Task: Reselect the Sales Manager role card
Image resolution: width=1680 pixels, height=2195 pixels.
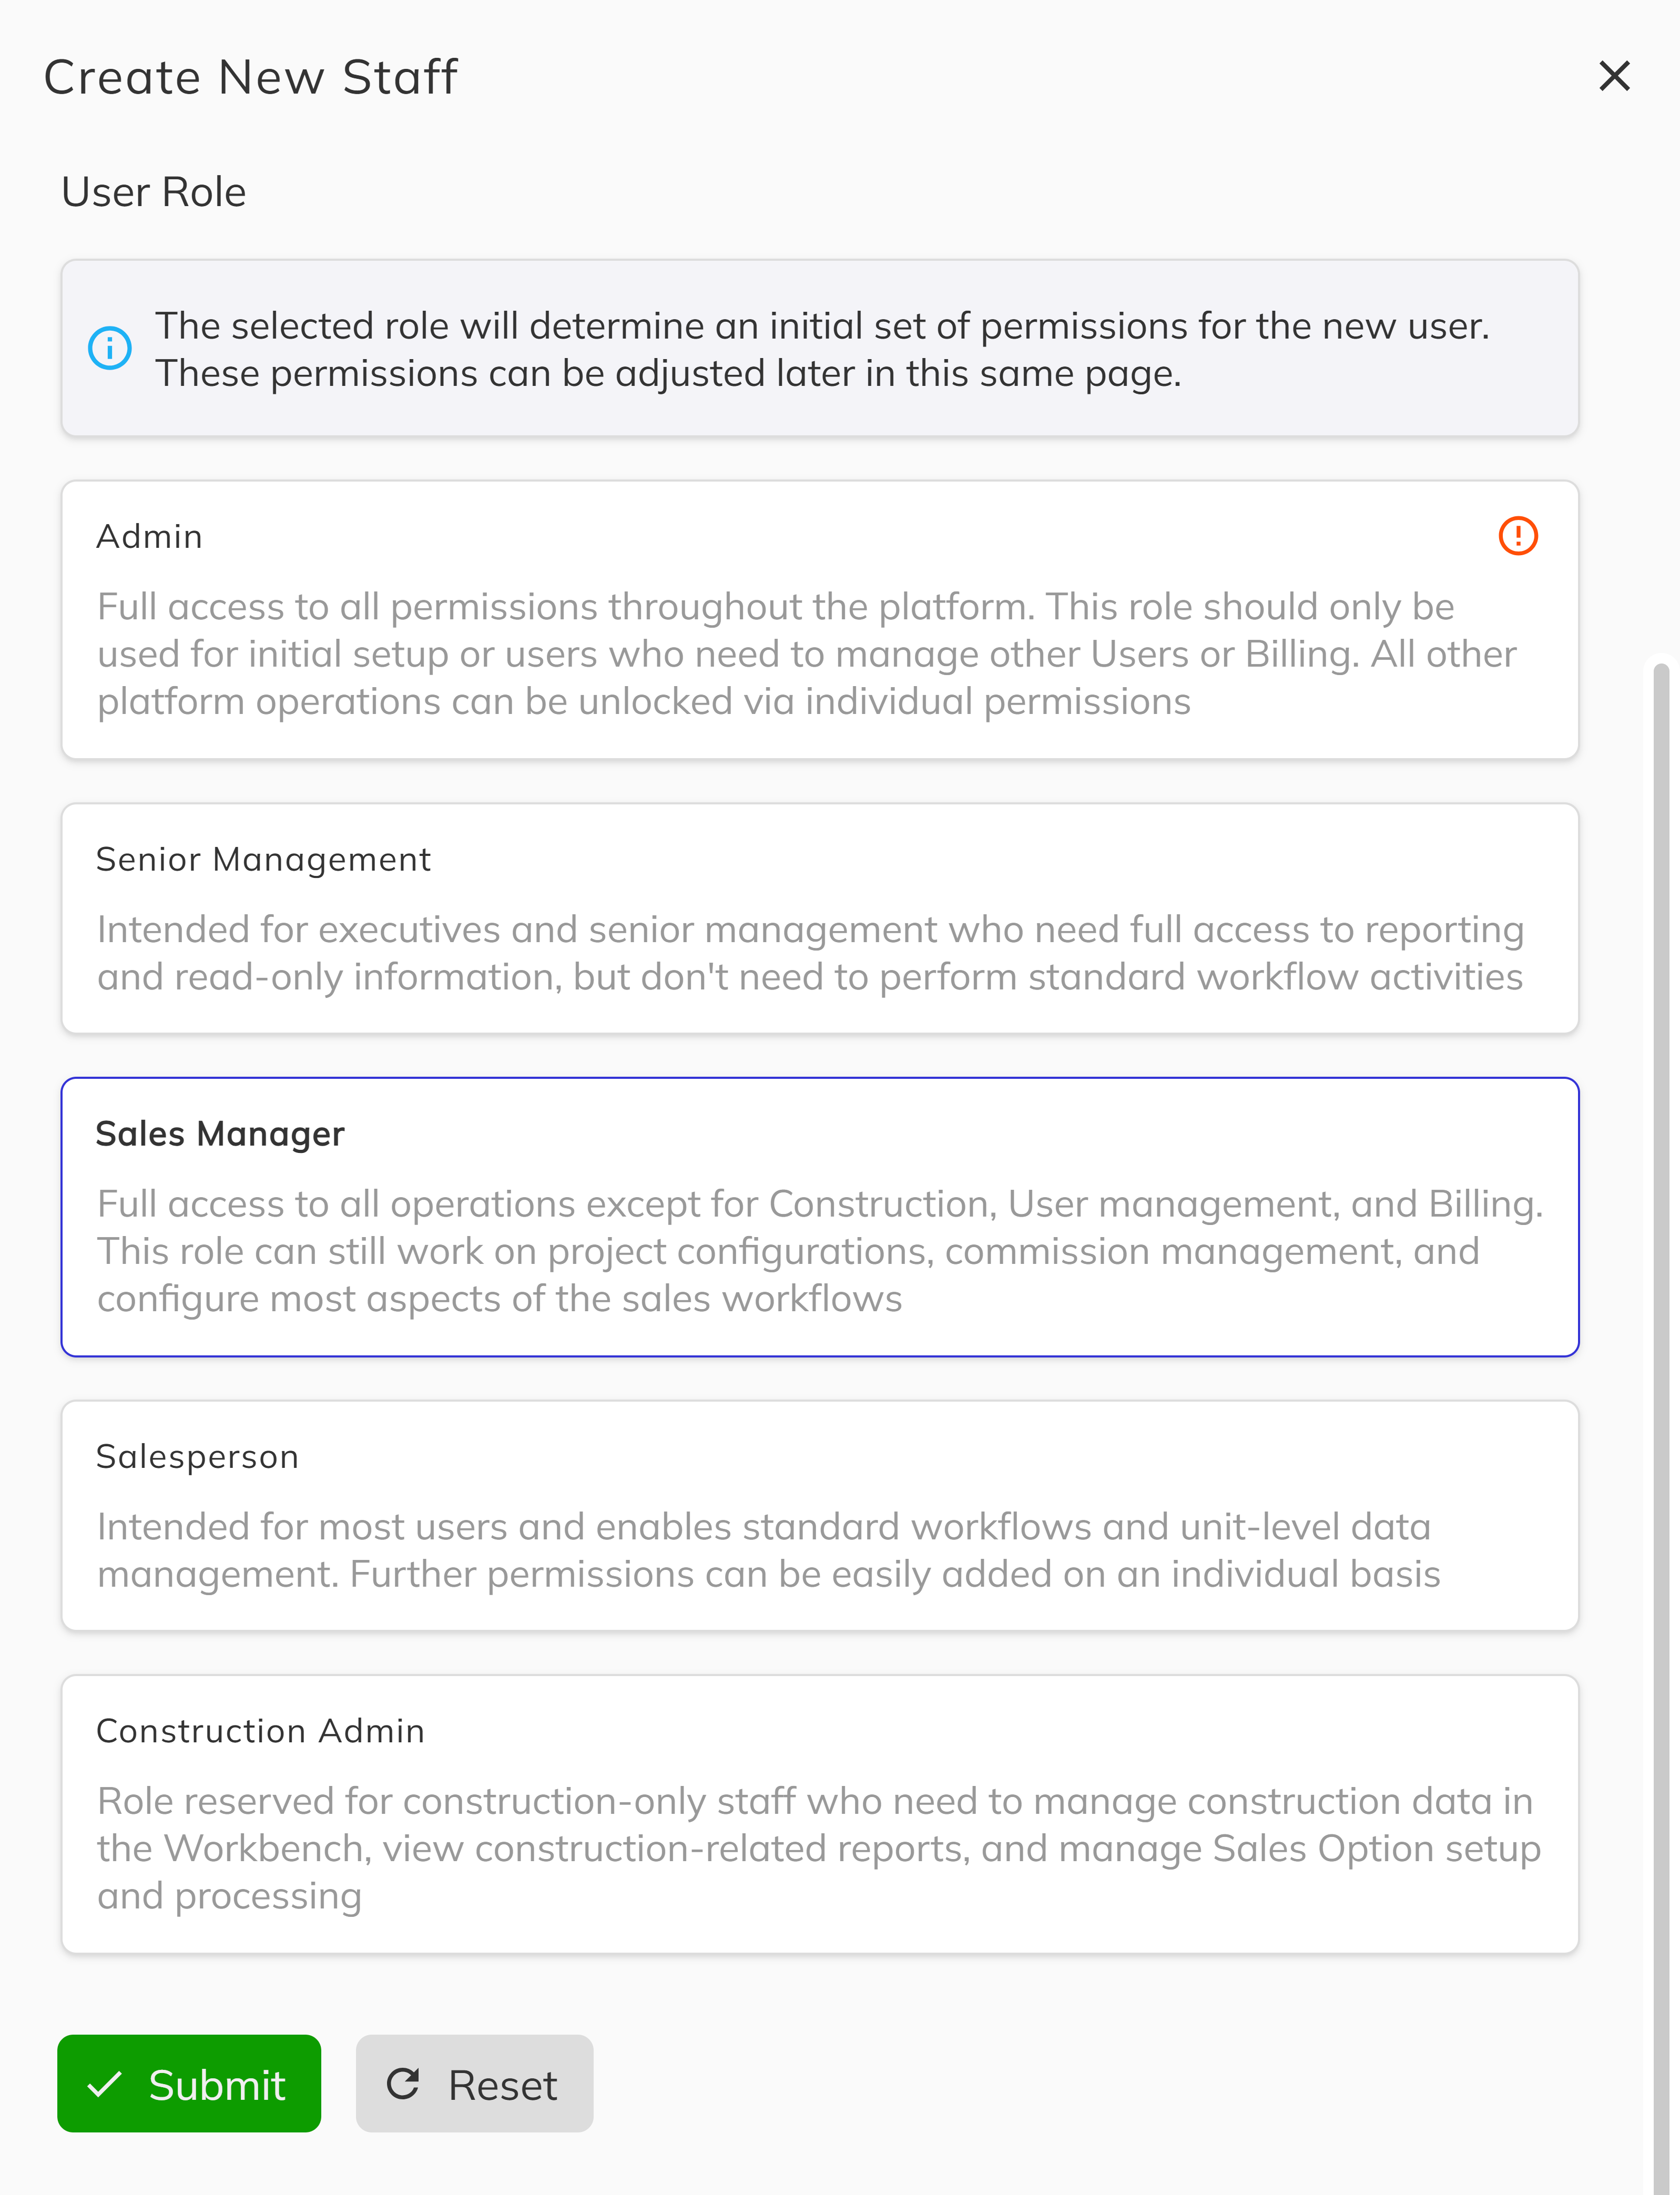Action: 820,1215
